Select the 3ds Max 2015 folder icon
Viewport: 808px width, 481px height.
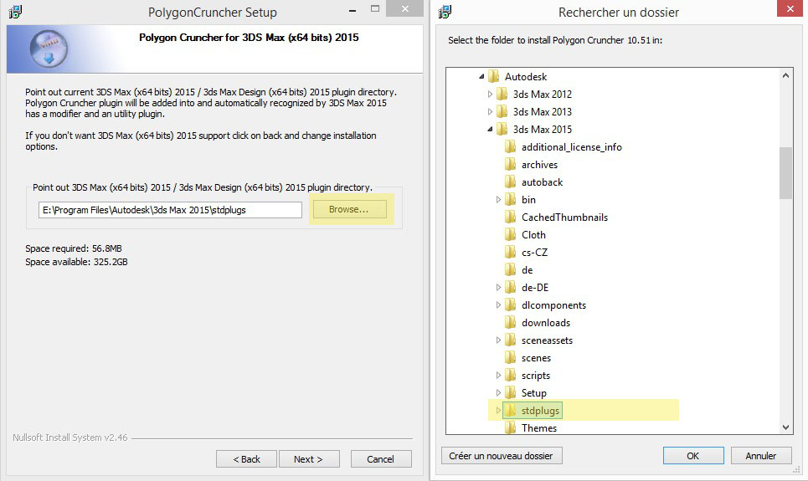502,130
